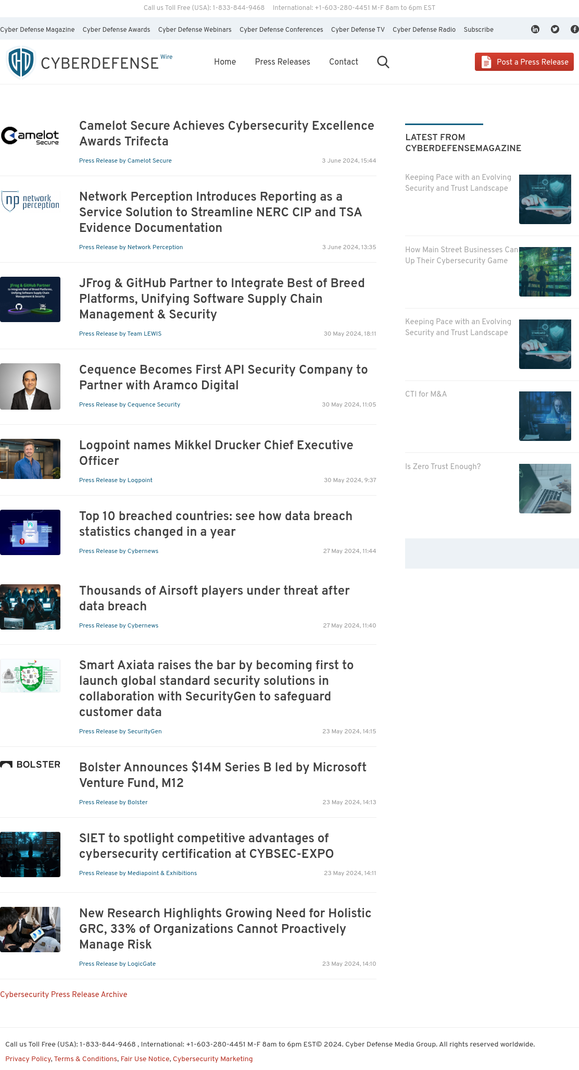Click the Cequence portrait thumbnail
579x1070 pixels.
click(30, 386)
